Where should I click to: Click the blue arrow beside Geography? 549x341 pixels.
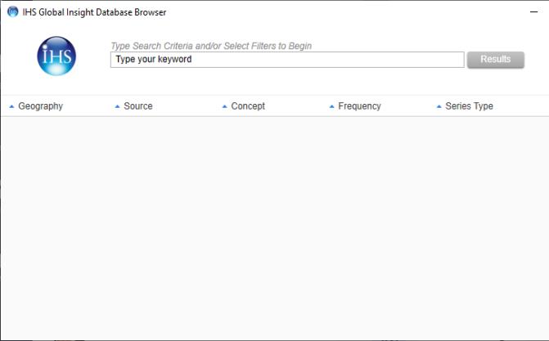pos(11,106)
